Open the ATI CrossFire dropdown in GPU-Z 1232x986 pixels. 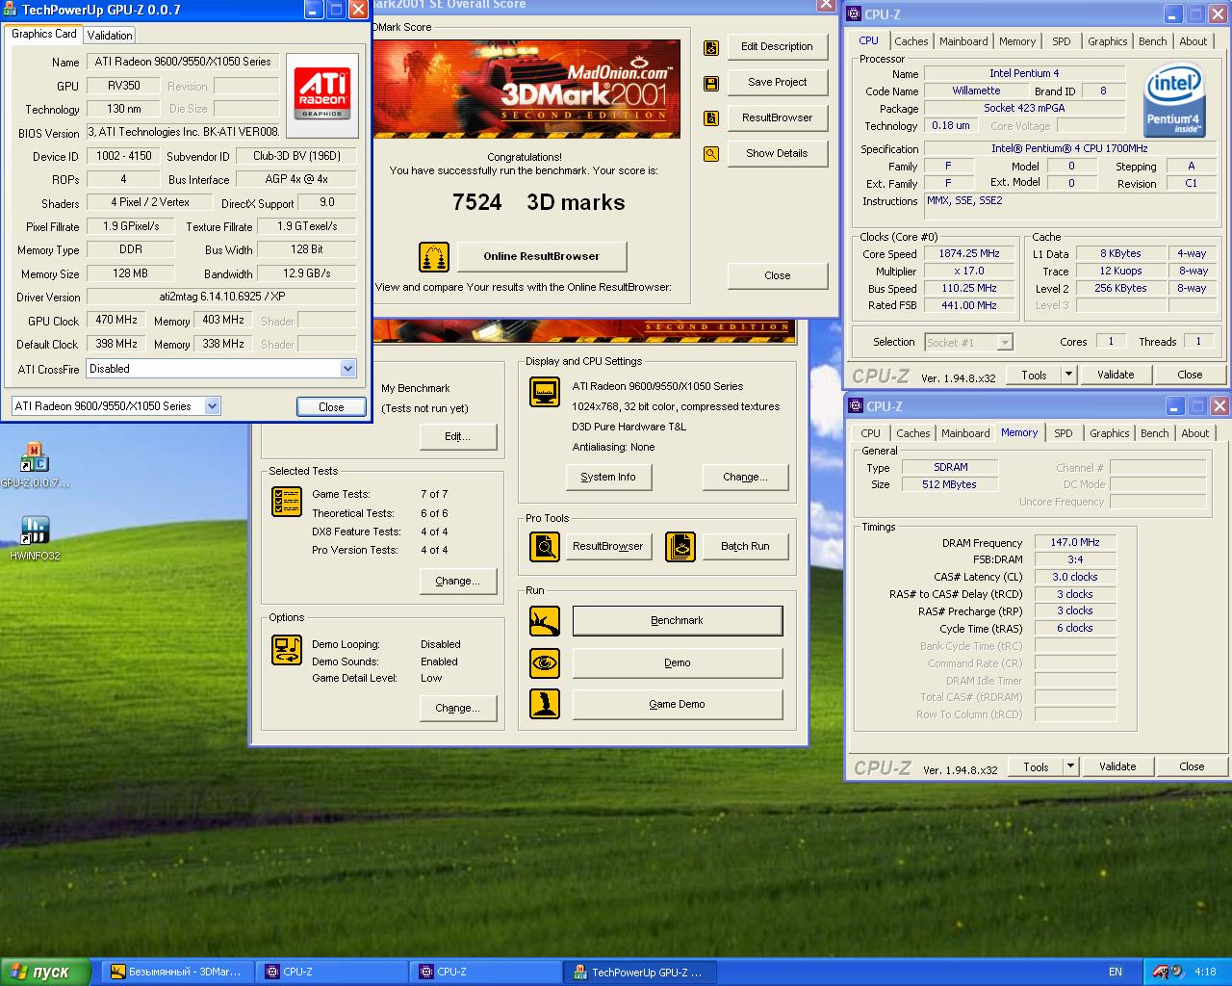click(x=347, y=369)
